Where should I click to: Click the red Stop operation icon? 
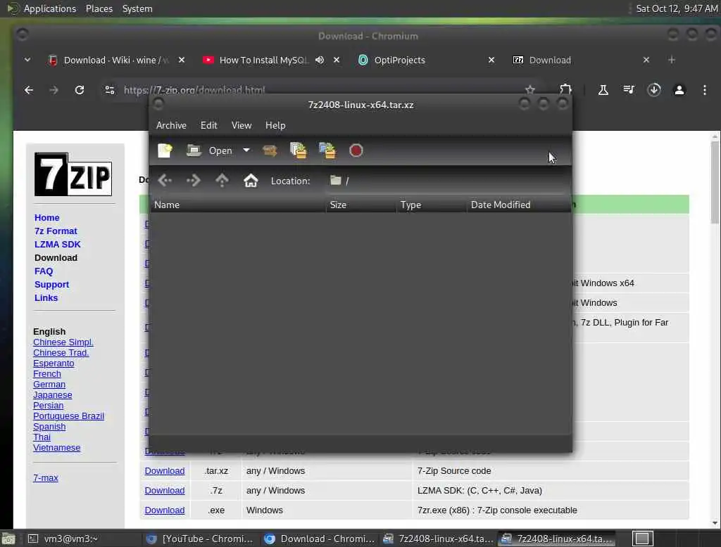pos(356,150)
